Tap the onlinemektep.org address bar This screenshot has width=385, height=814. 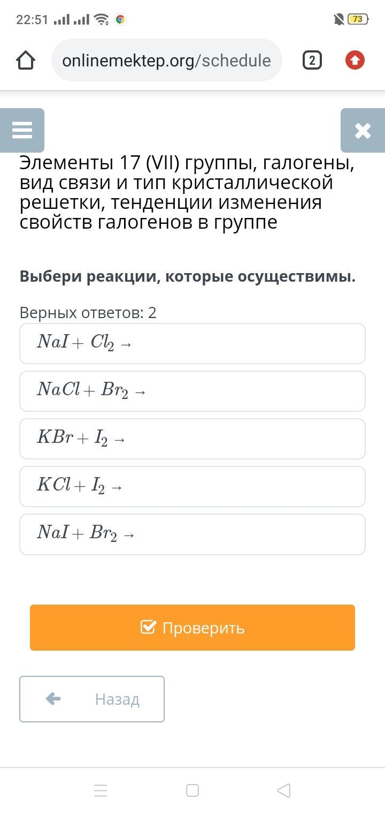166,61
